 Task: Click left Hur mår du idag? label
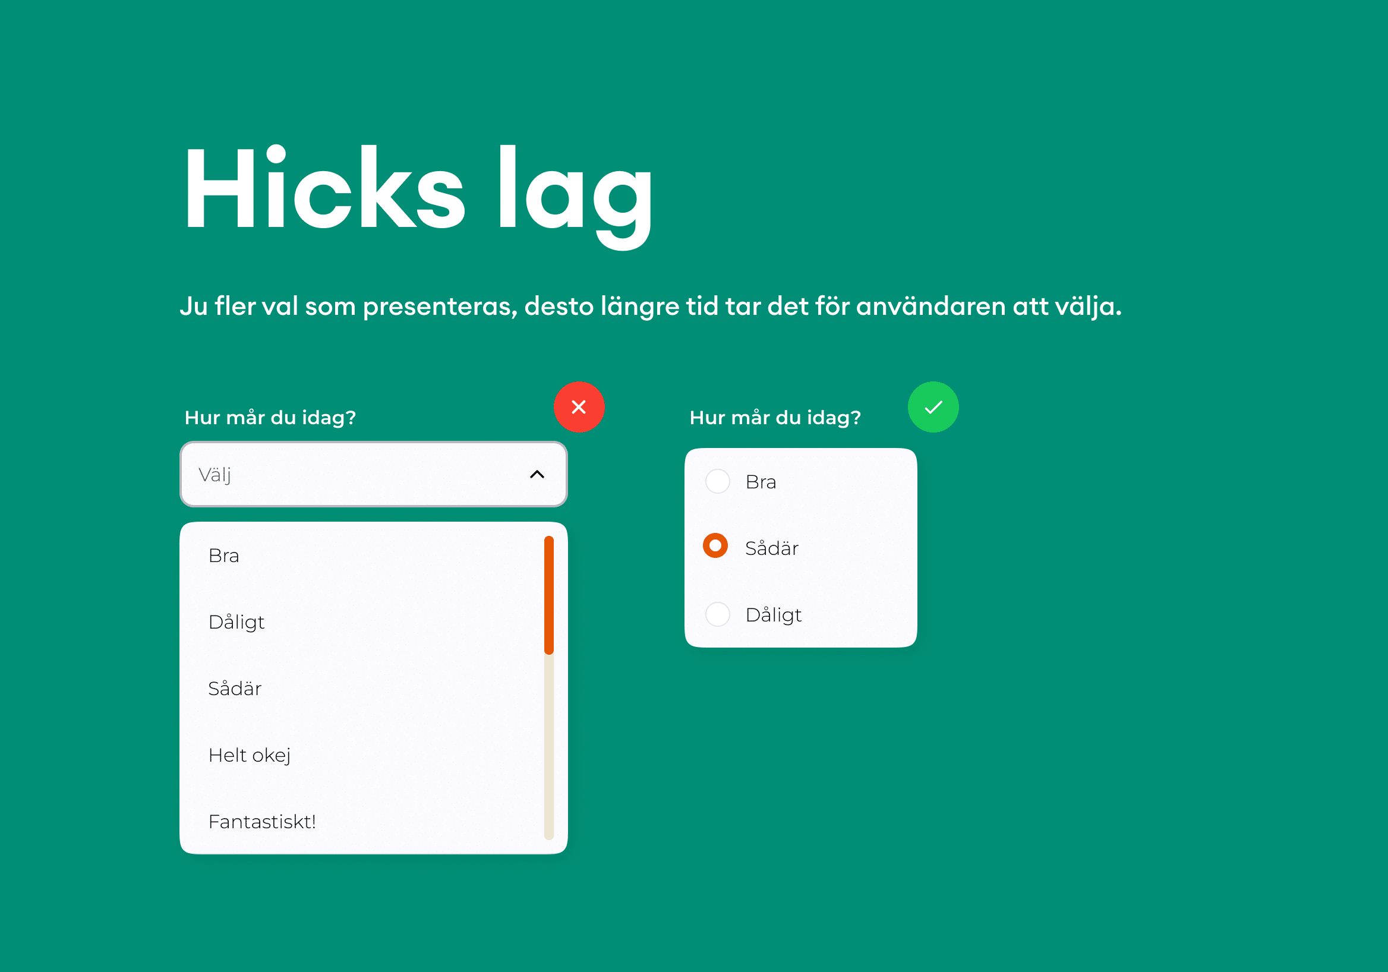click(x=270, y=418)
